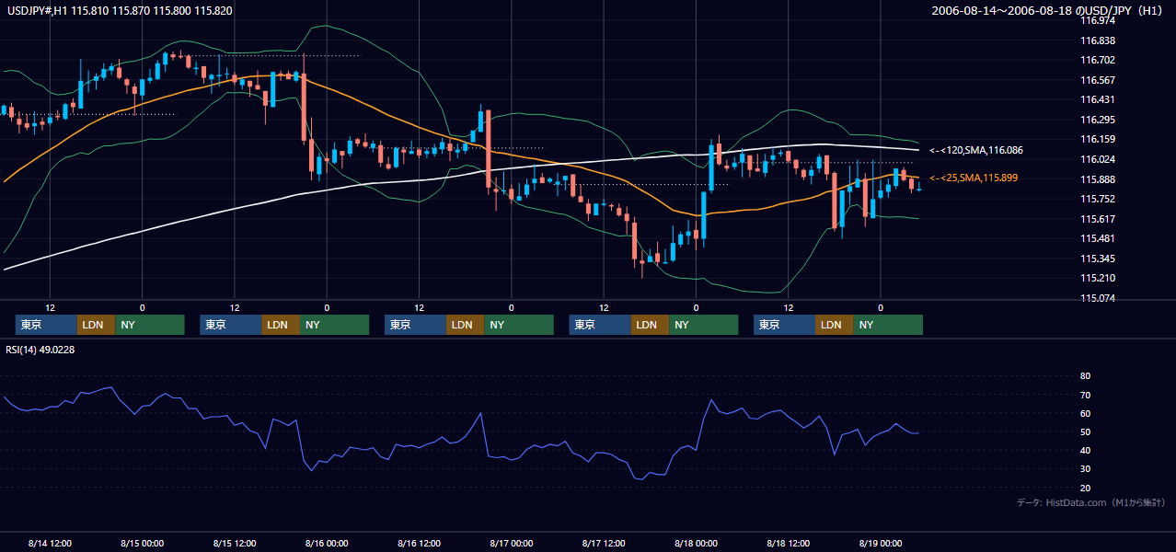Click the RSI axis level 70

[1085, 395]
